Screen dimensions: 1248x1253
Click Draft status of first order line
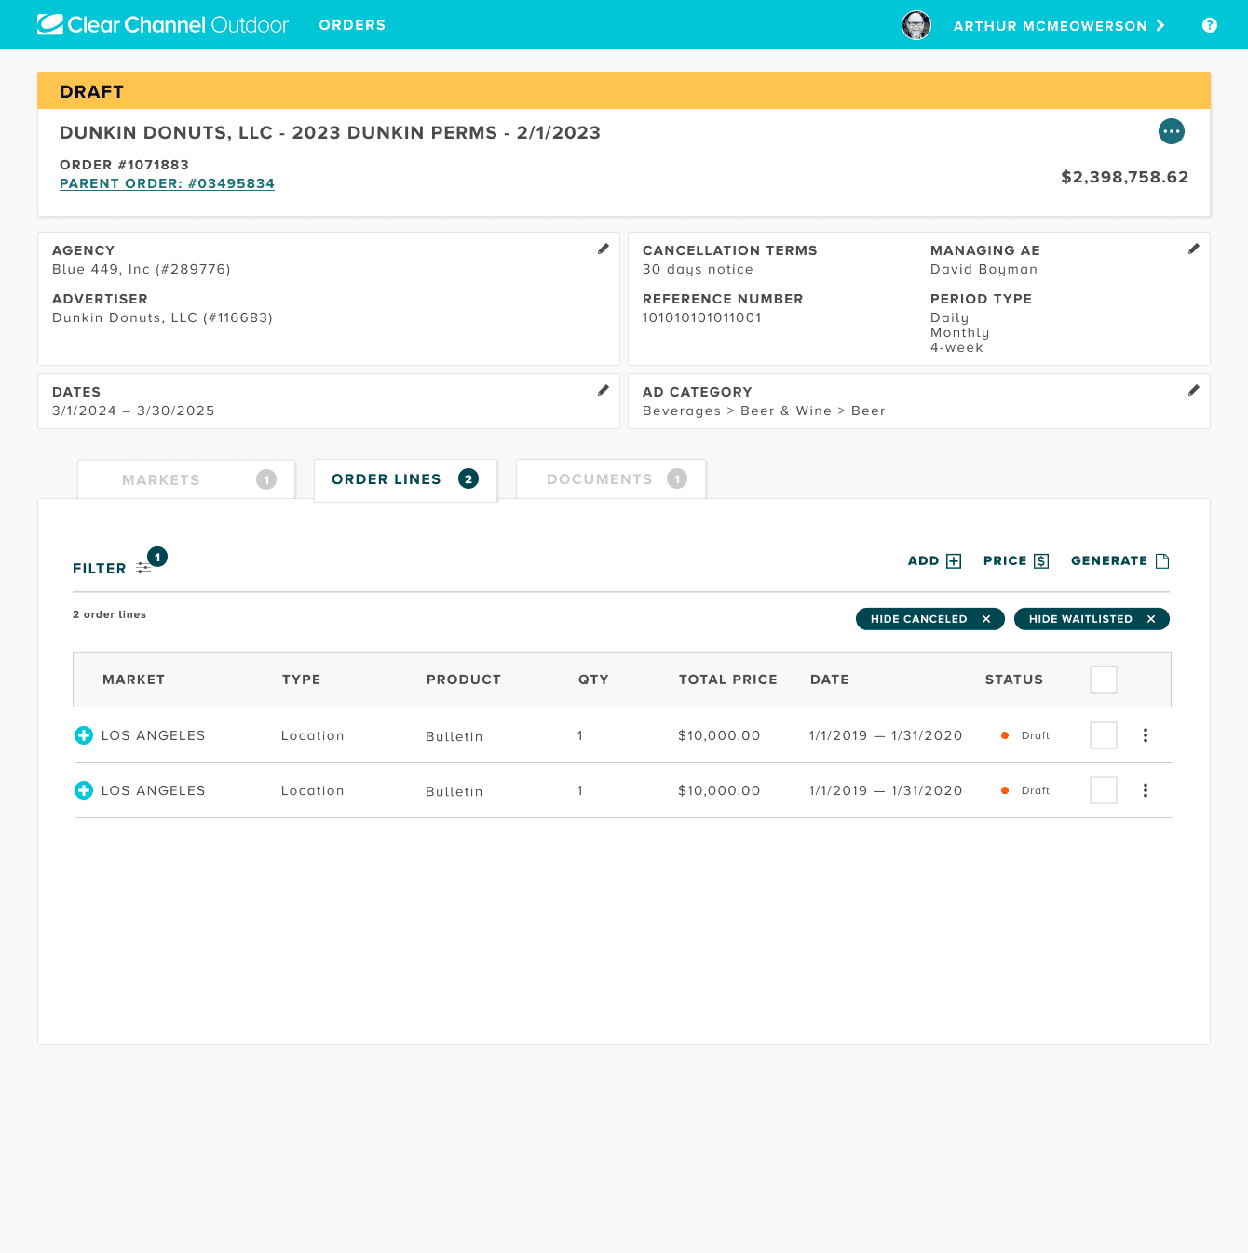tap(1025, 735)
